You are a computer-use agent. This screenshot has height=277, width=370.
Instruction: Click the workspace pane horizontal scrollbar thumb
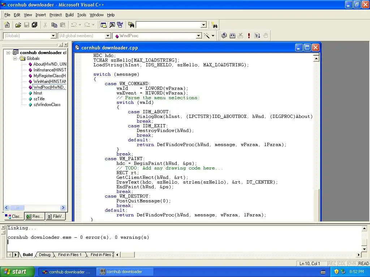[17, 207]
